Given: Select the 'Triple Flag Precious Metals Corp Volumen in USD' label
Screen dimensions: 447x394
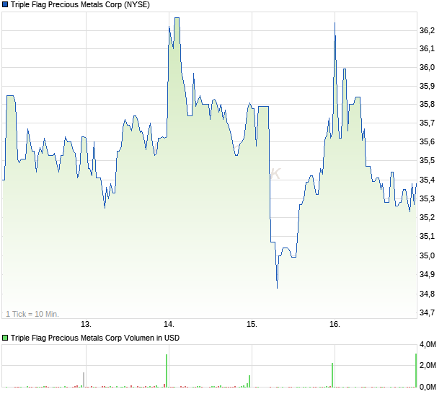Looking at the screenshot, I should 95,338.
